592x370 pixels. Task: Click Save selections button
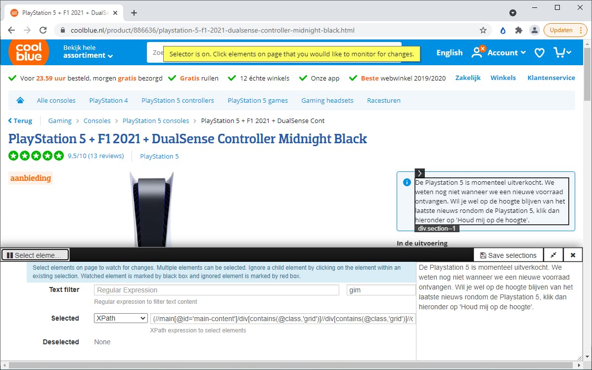pos(508,255)
